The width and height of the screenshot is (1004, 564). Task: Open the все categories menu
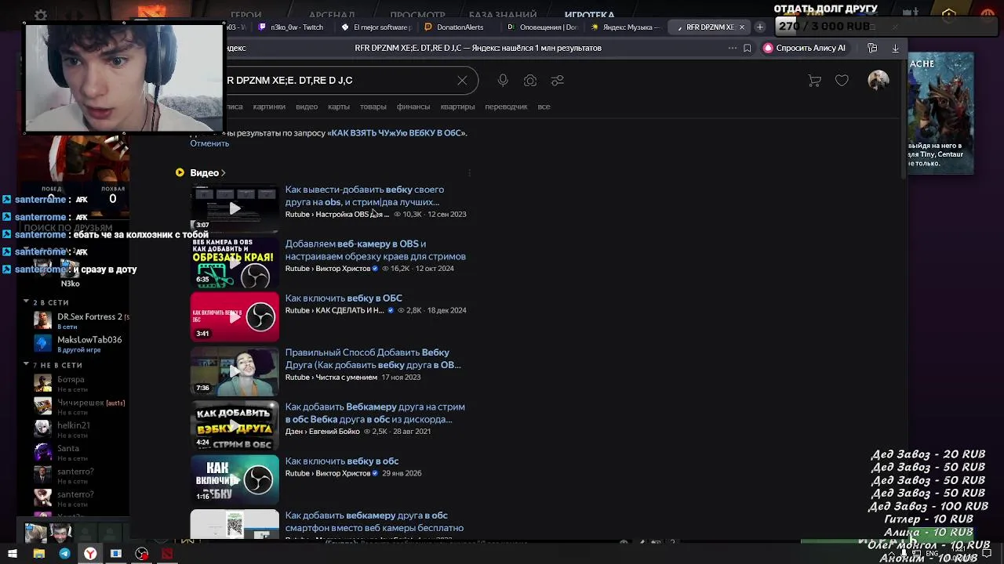(x=544, y=107)
